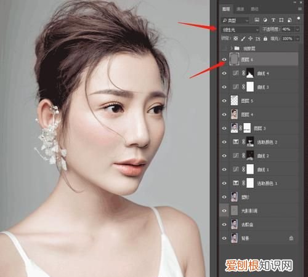308x277 pixels.
Task: Select the 曲线 2 dark mask thumbnail
Action: pyautogui.click(x=250, y=156)
